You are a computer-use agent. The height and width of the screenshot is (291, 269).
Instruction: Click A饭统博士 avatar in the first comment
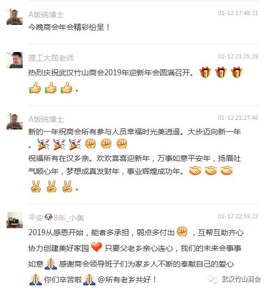click(15, 17)
